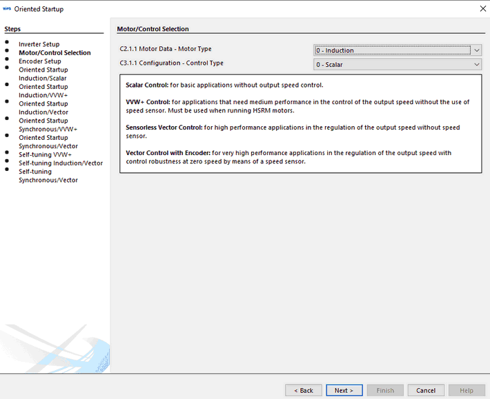Click the Scalar Control description text
The image size is (490, 399).
click(x=224, y=85)
